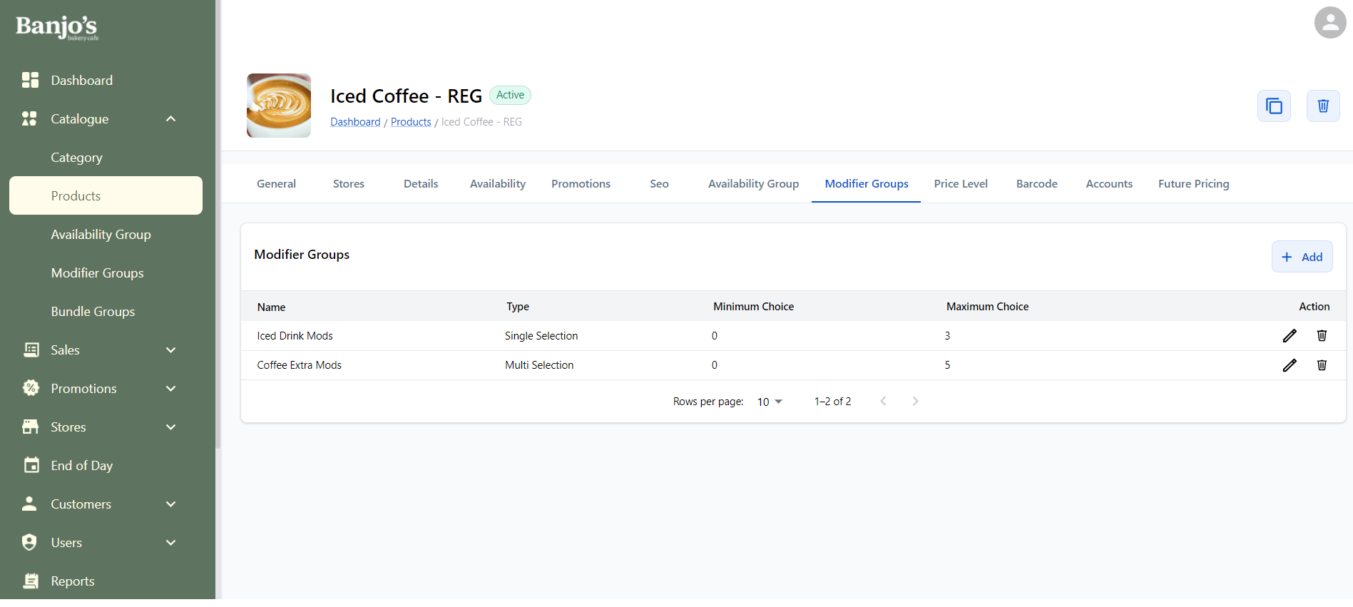Go to next page arrow
The image size is (1353, 607).
pyautogui.click(x=915, y=402)
